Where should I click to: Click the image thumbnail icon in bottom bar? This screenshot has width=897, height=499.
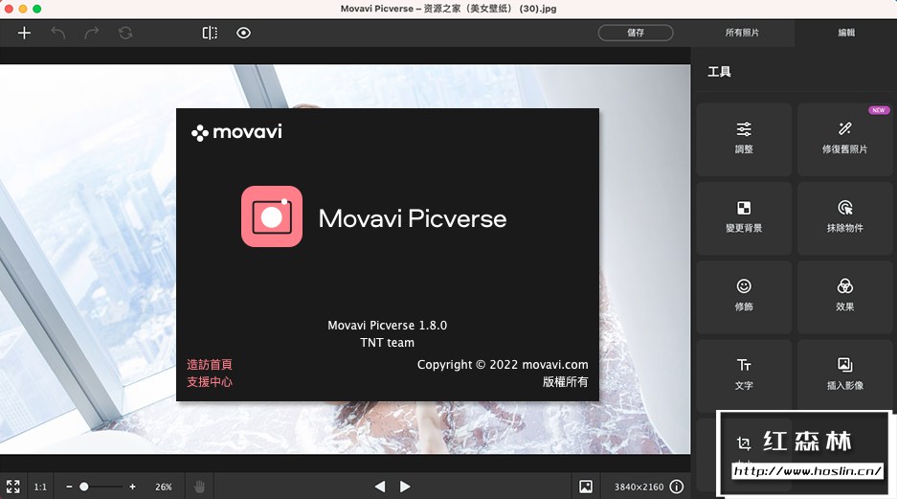586,487
